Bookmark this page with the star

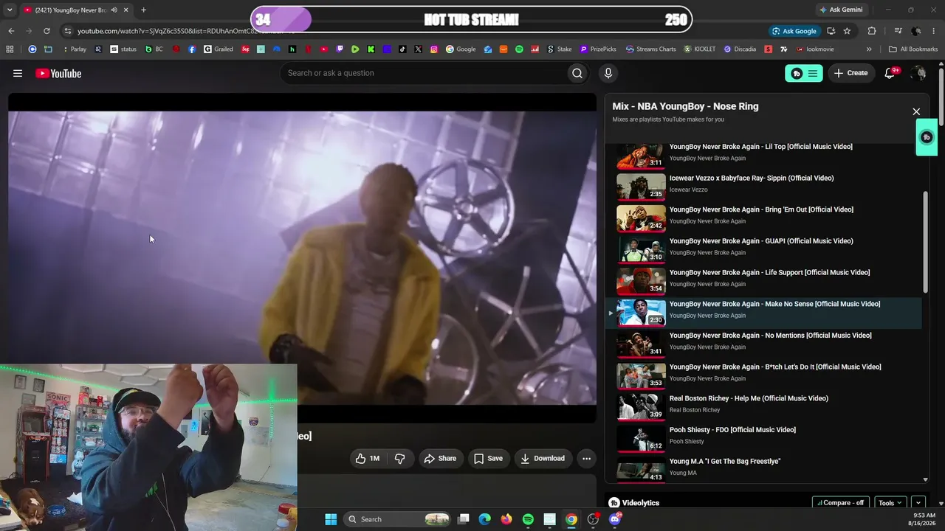tap(847, 31)
